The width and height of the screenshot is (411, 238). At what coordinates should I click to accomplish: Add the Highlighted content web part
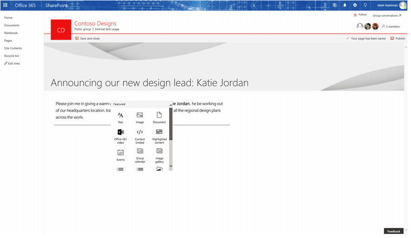tap(159, 136)
